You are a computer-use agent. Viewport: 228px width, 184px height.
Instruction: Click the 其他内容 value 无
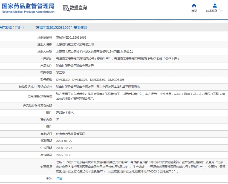(57, 120)
